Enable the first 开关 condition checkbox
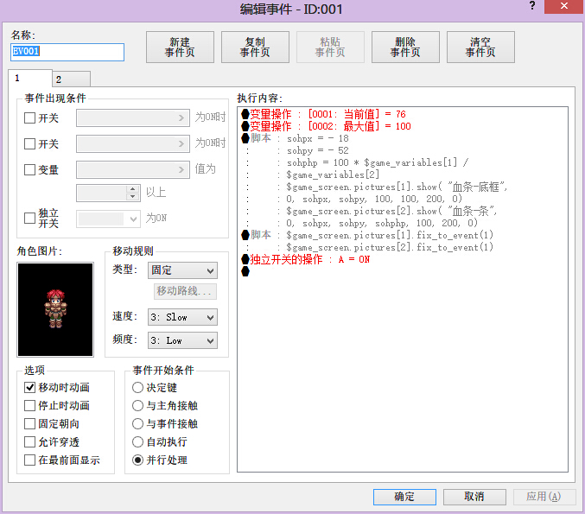585x514 pixels. (x=29, y=117)
